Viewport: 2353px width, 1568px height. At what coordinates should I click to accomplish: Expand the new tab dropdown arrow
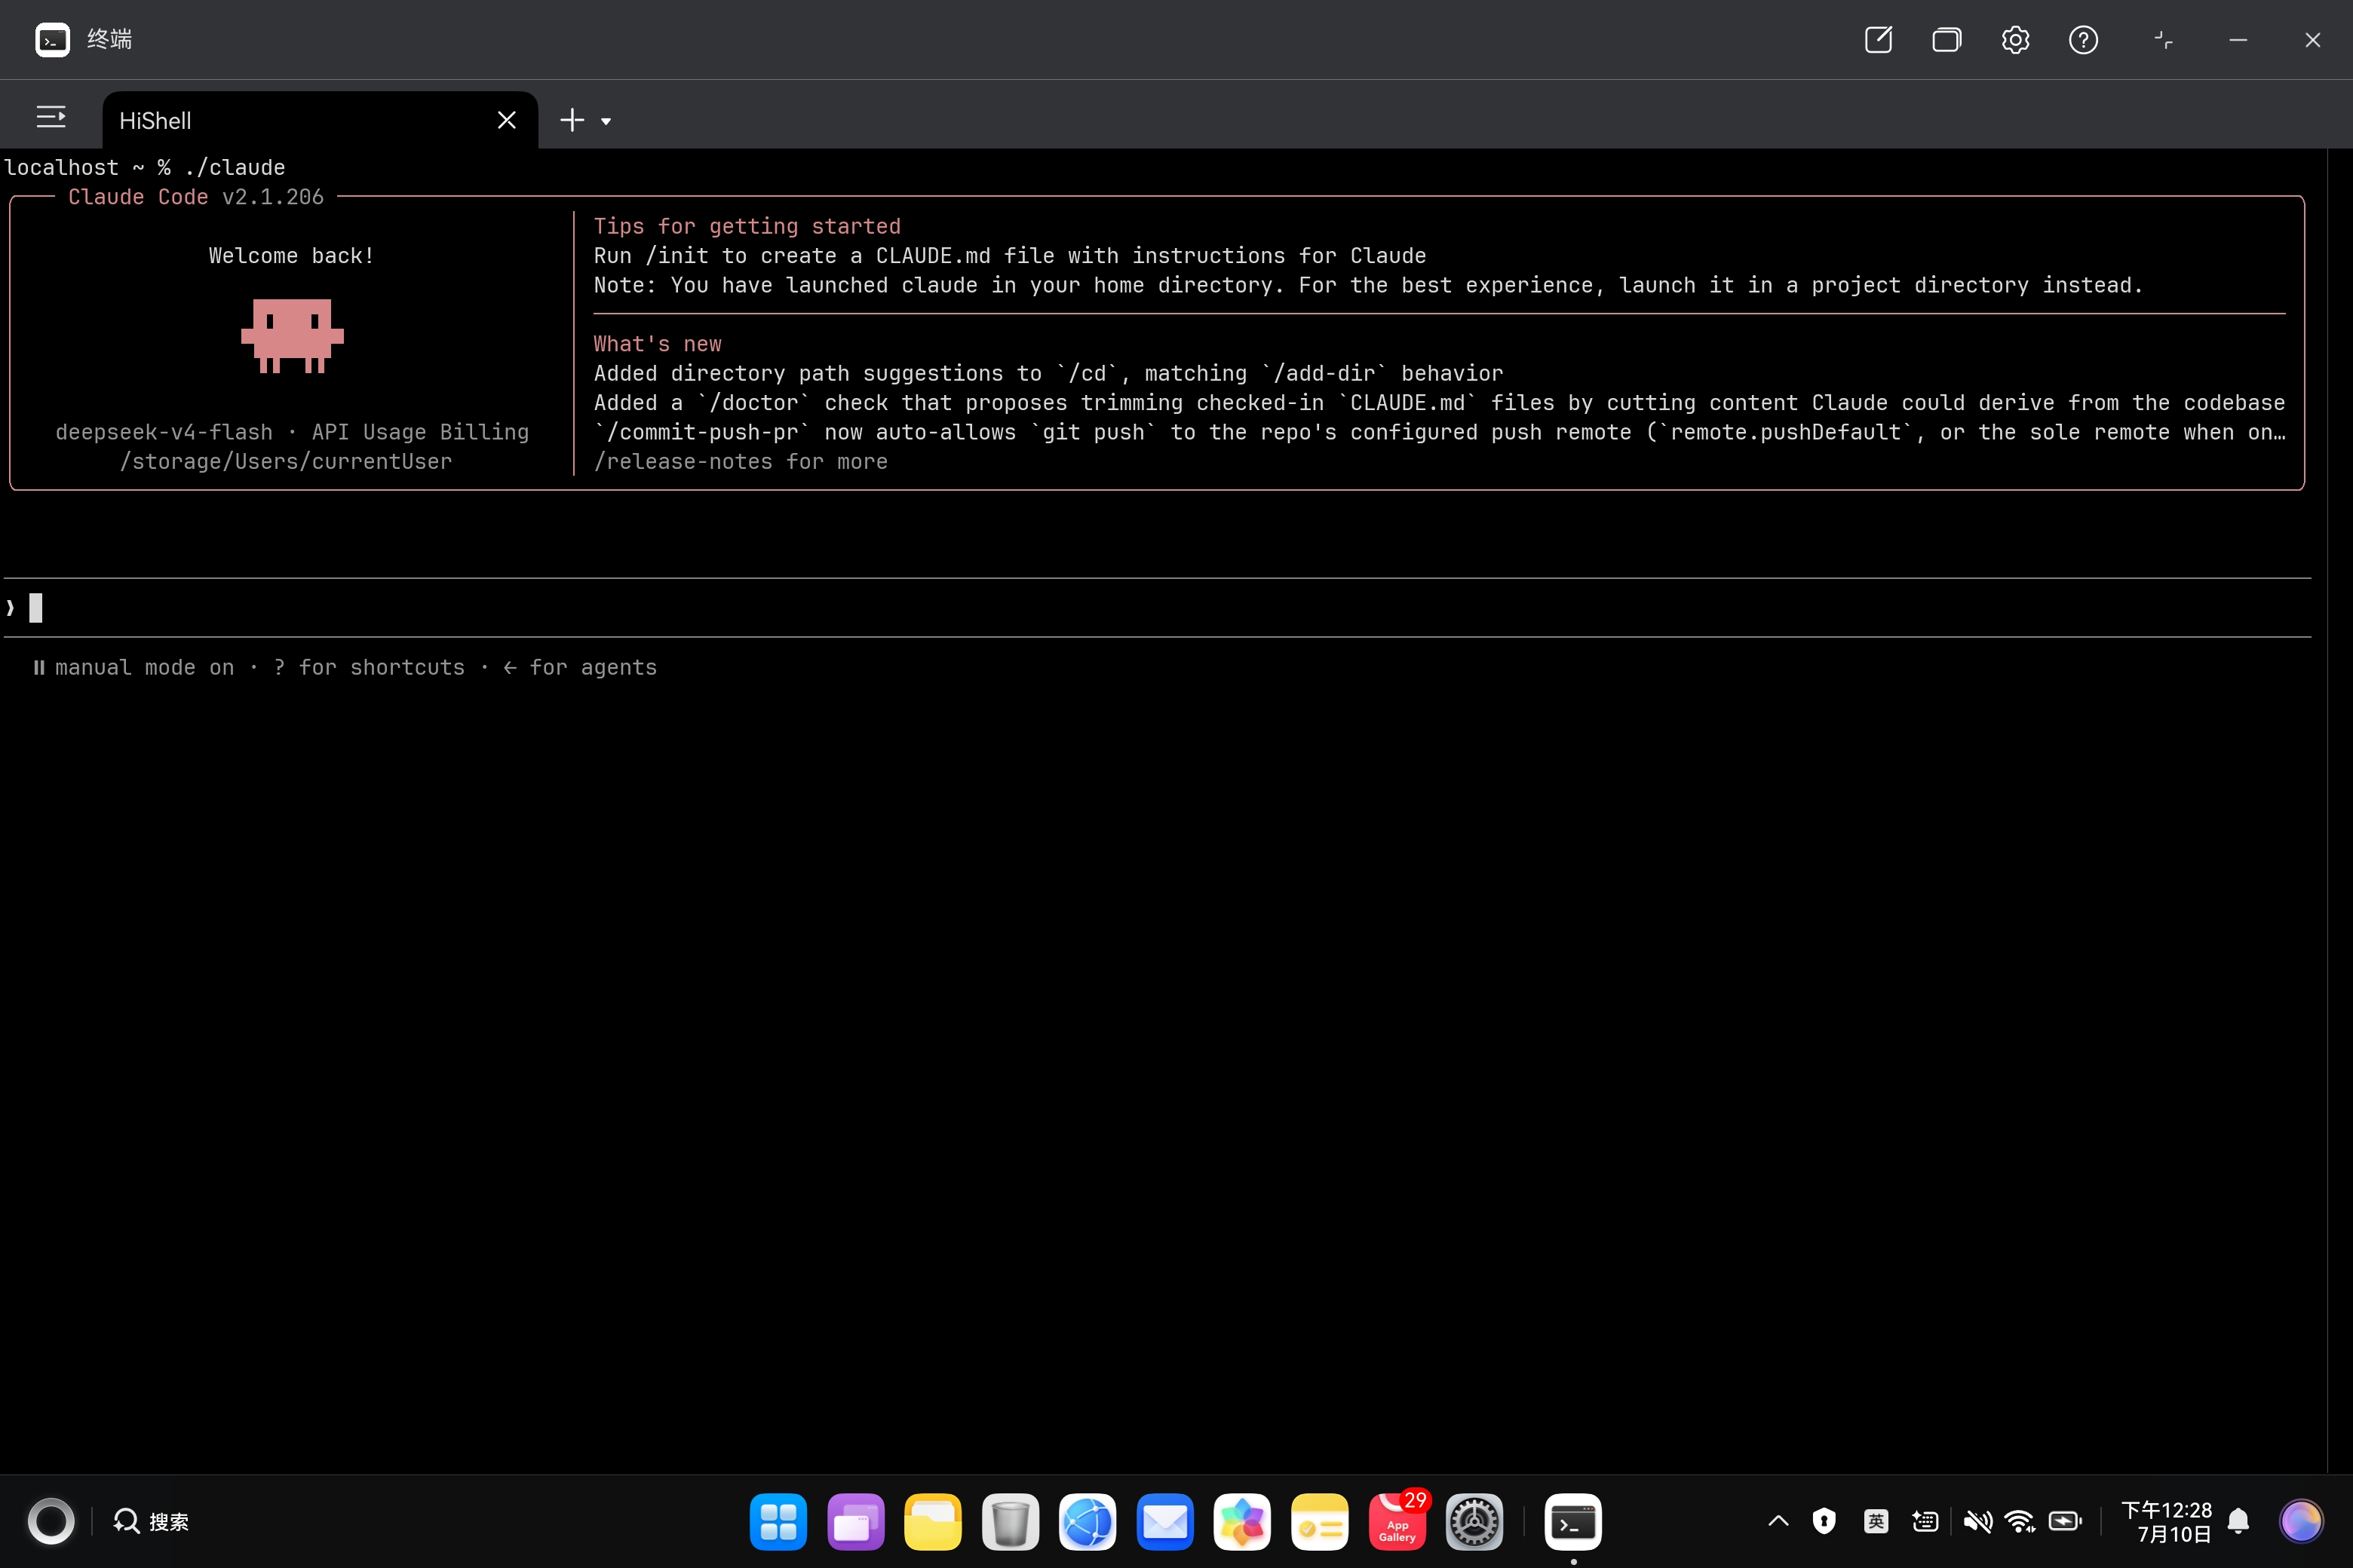click(606, 121)
